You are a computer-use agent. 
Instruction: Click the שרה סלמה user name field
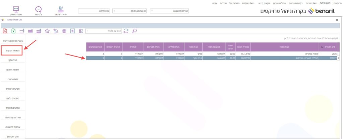point(94,11)
